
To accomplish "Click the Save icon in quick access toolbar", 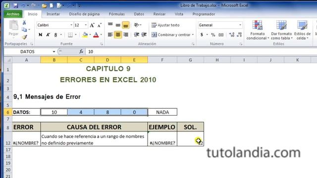I will pyautogui.click(x=15, y=5).
